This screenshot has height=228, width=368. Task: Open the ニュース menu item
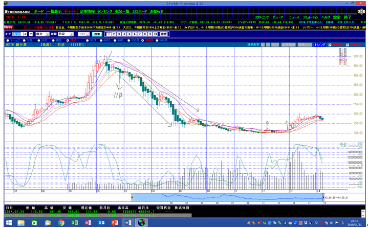pyautogui.click(x=294, y=17)
